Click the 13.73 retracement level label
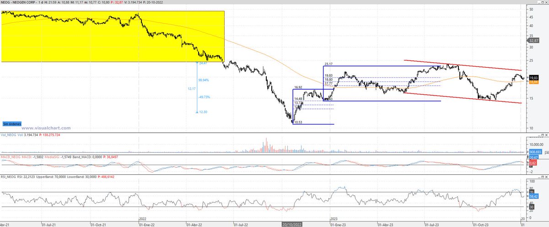549x227 pixels. point(298,103)
